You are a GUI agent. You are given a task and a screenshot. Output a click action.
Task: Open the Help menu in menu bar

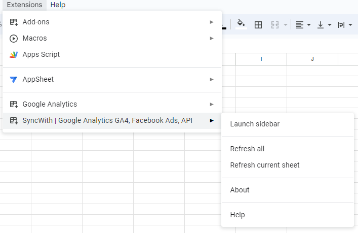(58, 5)
